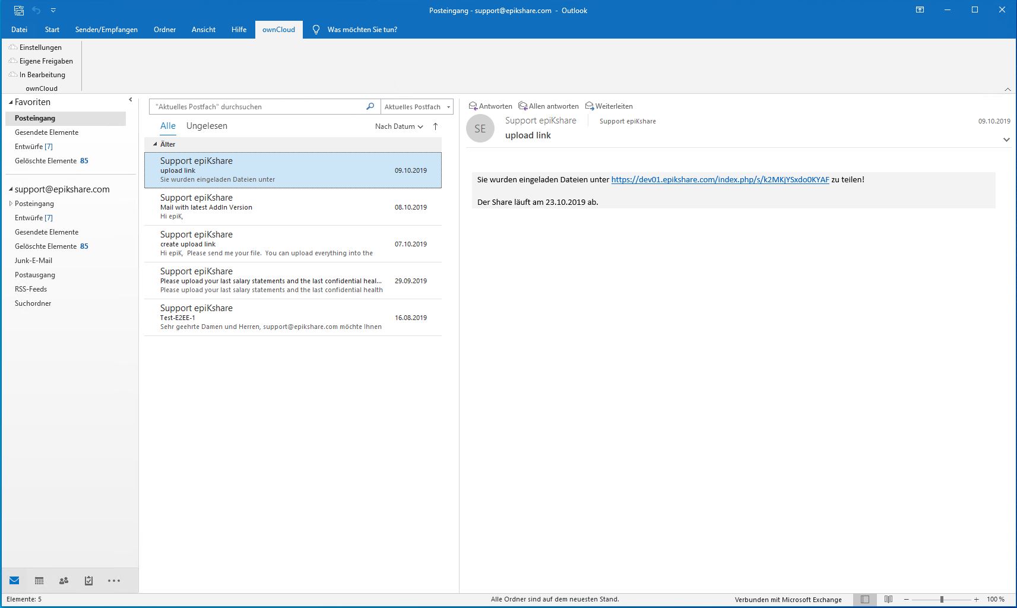Open Nach Datum sort dropdown

coord(399,126)
